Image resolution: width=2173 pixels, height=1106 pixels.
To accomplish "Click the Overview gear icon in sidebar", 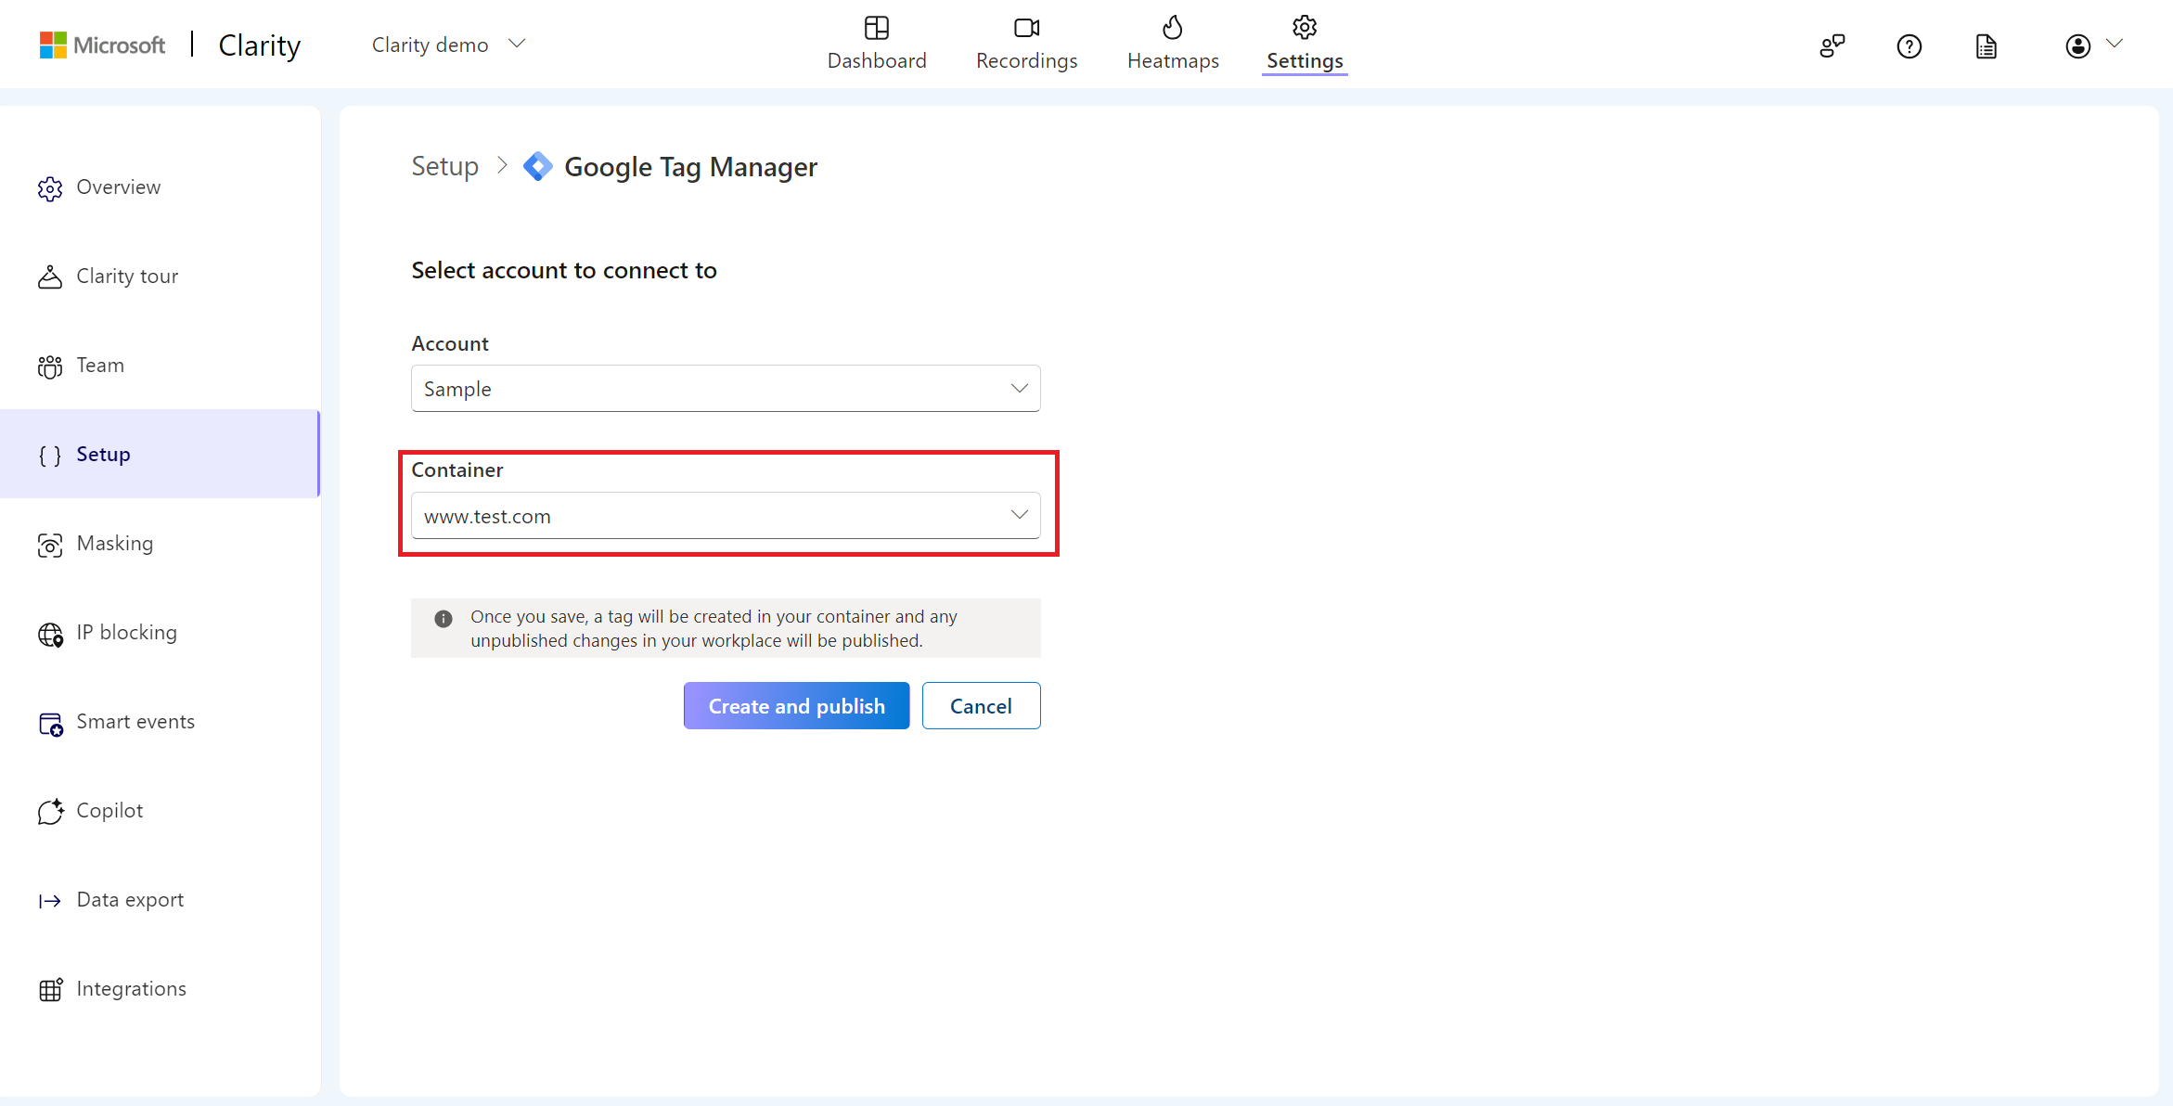I will 50,188.
